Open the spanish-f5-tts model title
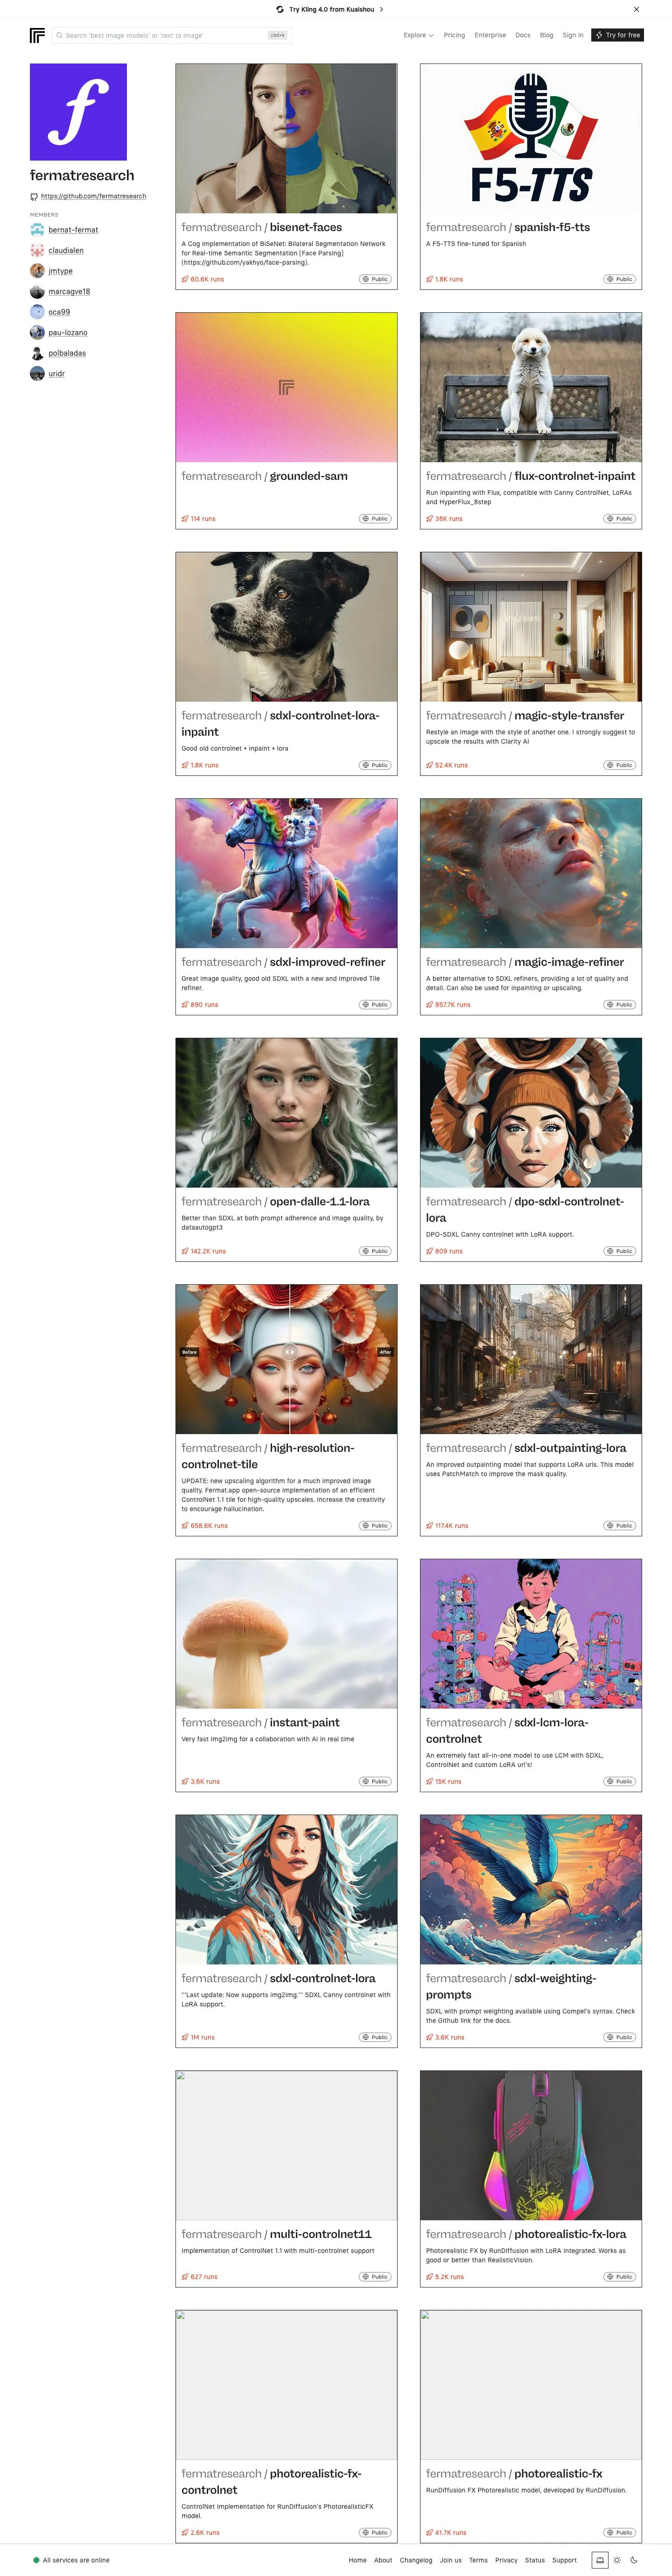 click(x=508, y=227)
